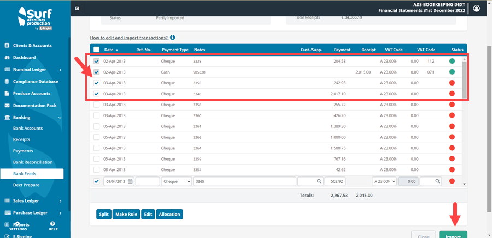Expand the Sales Ledger submenu chevron
The width and height of the screenshot is (492, 238).
pyautogui.click(x=60, y=201)
